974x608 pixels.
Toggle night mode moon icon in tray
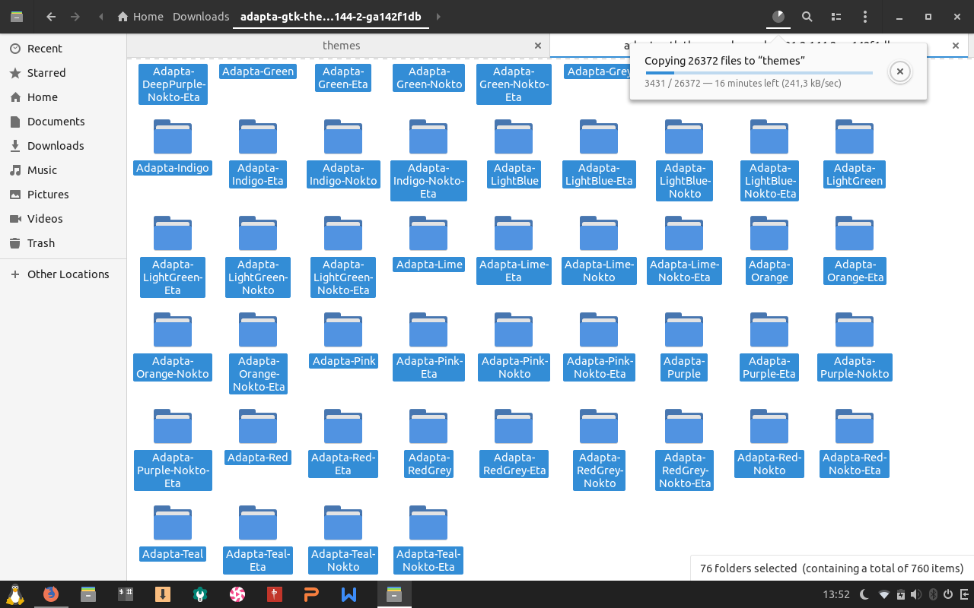(864, 594)
